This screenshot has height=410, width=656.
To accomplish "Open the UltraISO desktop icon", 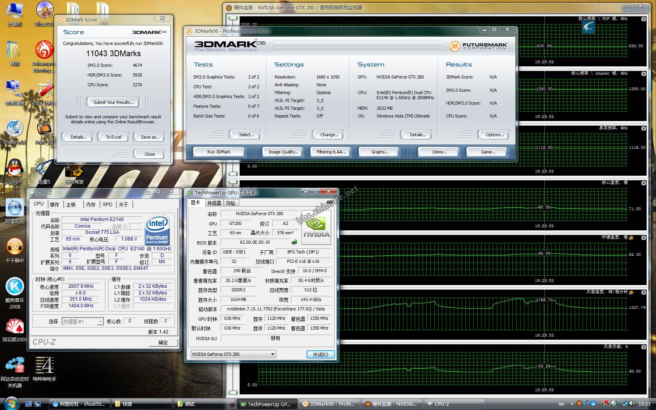I will click(44, 14).
